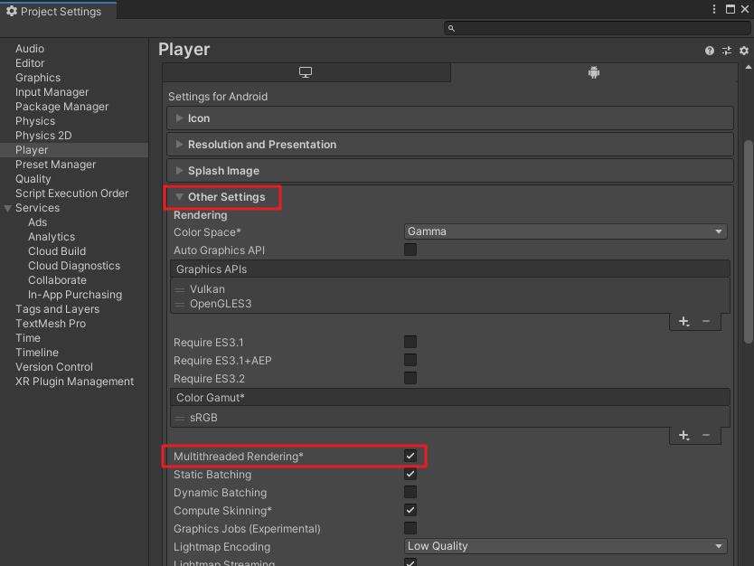Image resolution: width=754 pixels, height=566 pixels.
Task: Toggle Auto Graphics API checkbox
Action: [x=410, y=250]
